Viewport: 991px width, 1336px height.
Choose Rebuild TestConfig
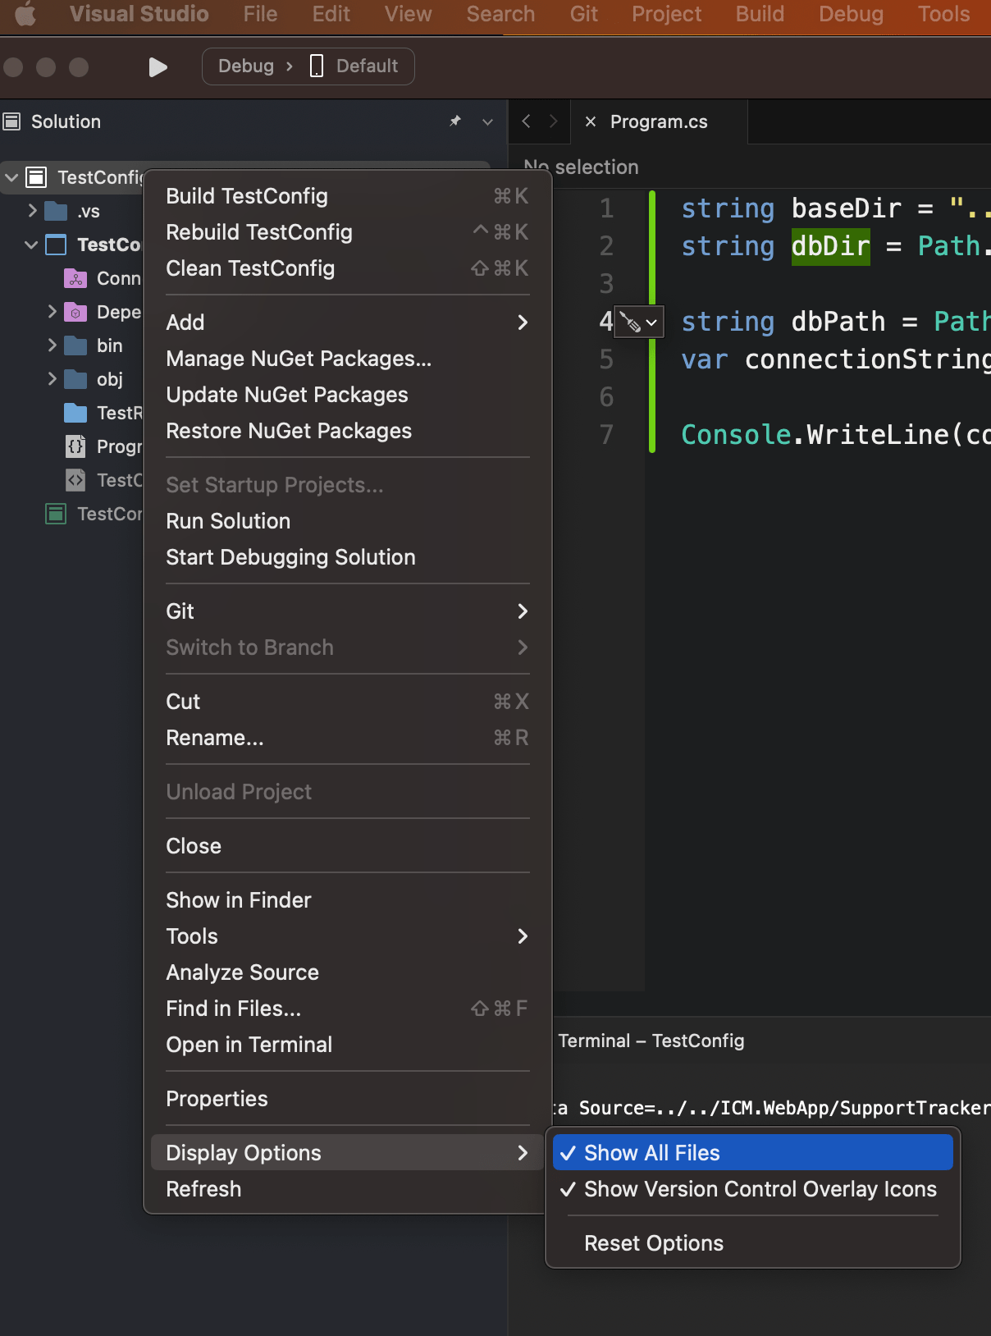point(348,232)
